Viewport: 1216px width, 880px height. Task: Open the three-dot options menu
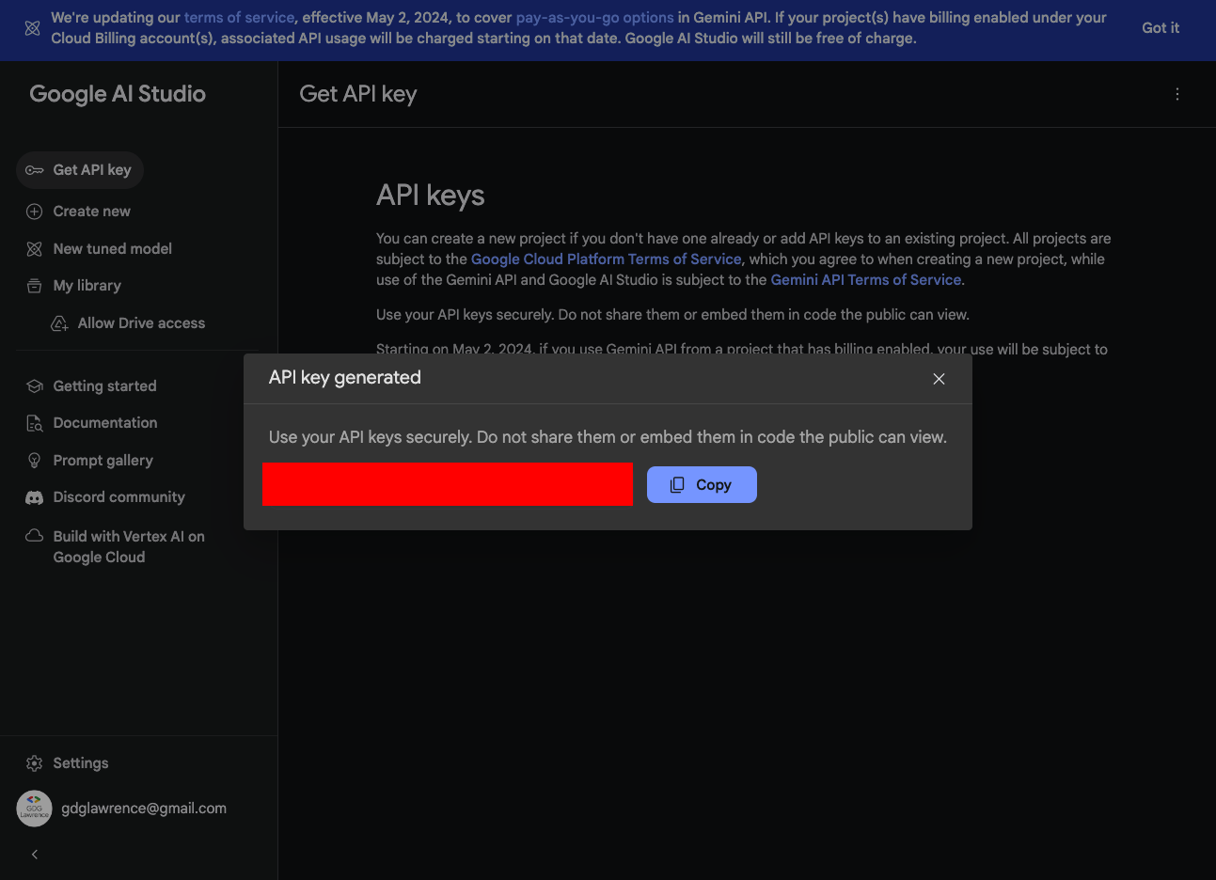point(1177,94)
